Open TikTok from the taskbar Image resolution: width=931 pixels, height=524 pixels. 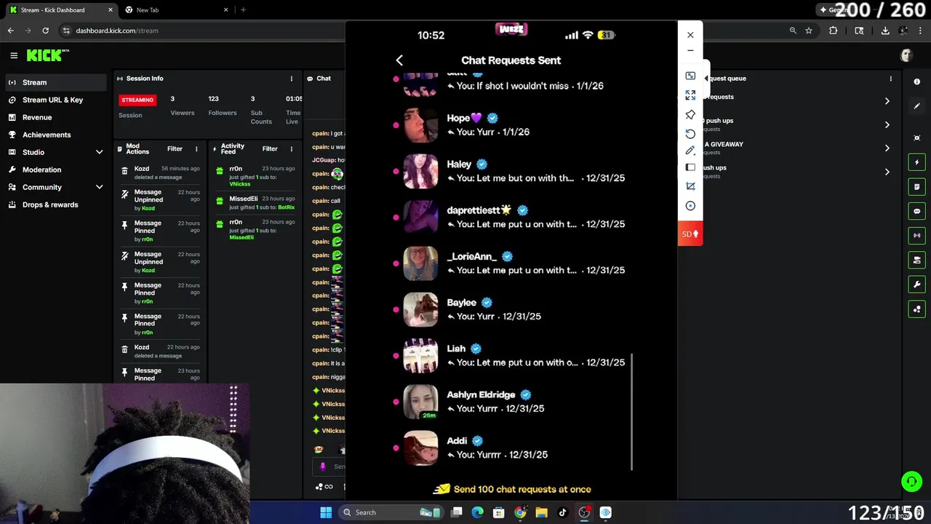[x=562, y=512]
